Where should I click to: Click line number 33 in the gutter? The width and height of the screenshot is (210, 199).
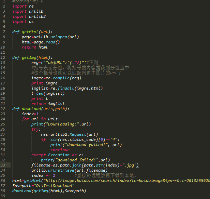click(x=3, y=165)
